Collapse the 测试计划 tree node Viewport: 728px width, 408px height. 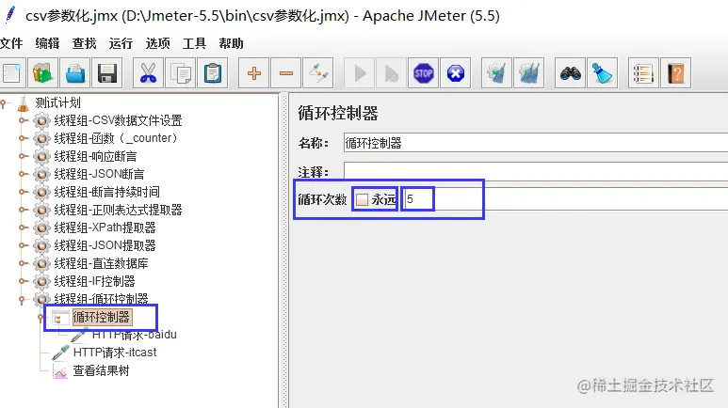[x=4, y=103]
